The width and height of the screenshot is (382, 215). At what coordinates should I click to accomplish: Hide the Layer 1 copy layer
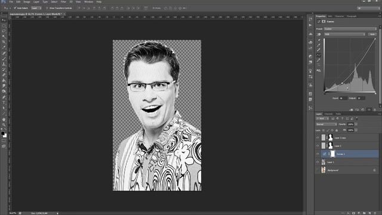tap(318, 138)
